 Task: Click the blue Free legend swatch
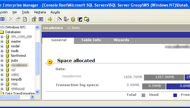(x=175, y=95)
